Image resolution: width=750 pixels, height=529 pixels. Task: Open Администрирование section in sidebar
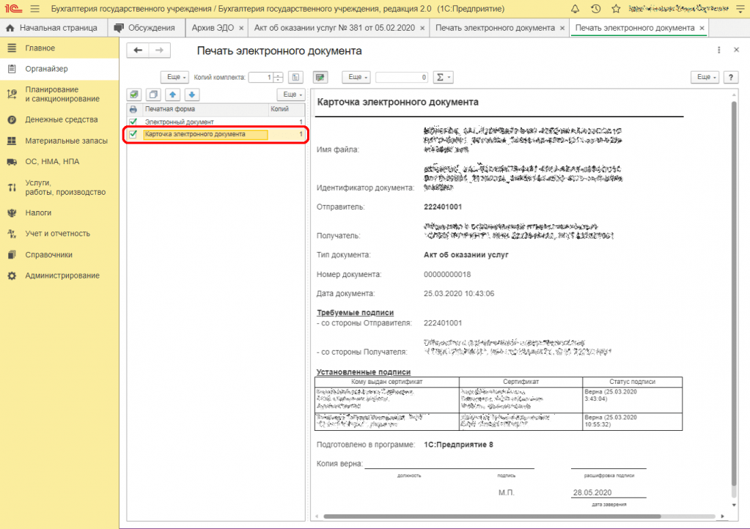click(62, 275)
